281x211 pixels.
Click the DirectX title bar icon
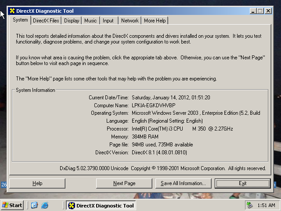tap(12, 11)
